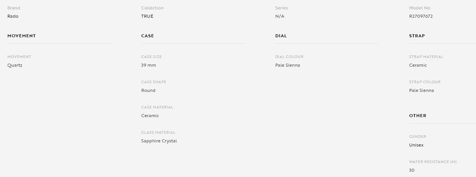
Task: Click Pale Sienna under Dial Colour
Action: pyautogui.click(x=288, y=65)
